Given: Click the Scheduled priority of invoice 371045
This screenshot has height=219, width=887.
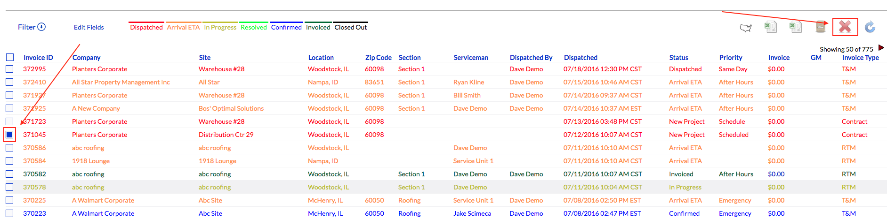Looking at the screenshot, I should coord(734,135).
